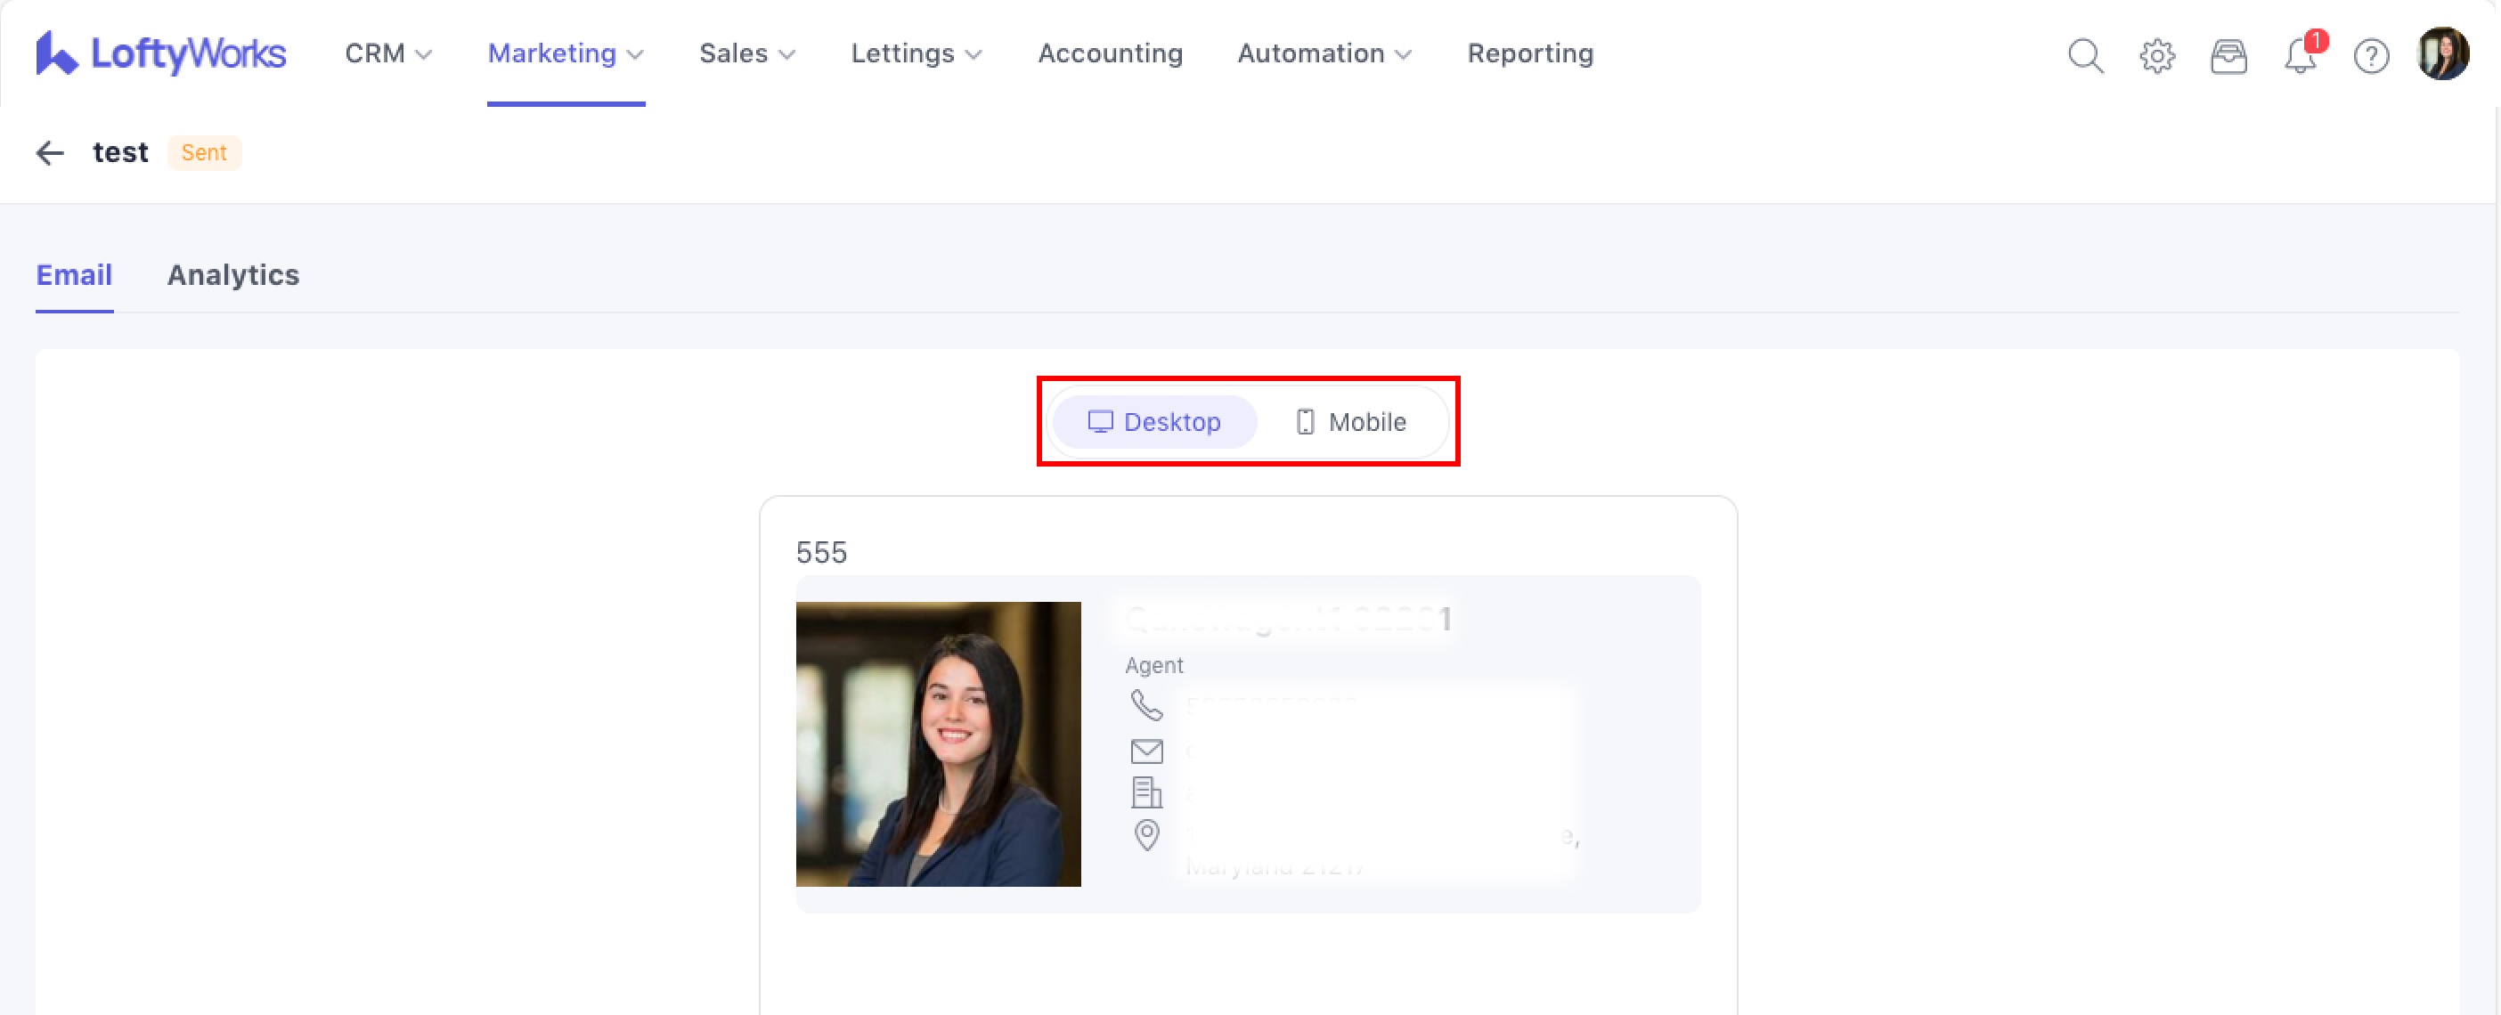The image size is (2501, 1015).
Task: Go back using the left arrow
Action: [x=50, y=152]
